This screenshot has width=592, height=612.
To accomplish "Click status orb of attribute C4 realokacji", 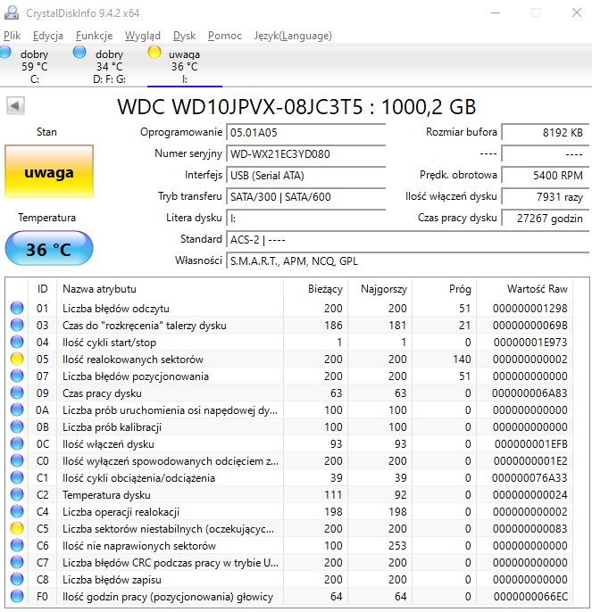I will (17, 511).
